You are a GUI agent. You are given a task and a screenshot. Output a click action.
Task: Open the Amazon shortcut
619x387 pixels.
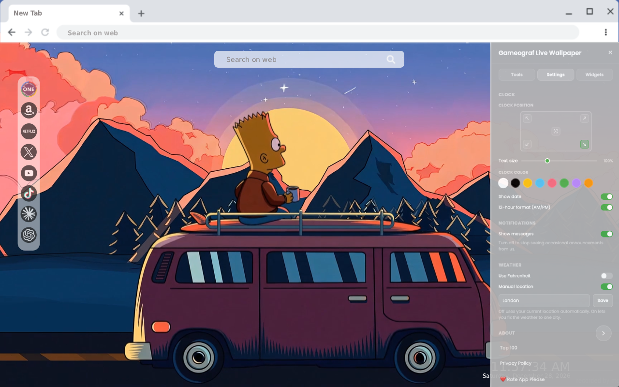(29, 110)
